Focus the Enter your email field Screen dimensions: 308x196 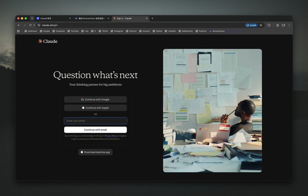pos(96,121)
